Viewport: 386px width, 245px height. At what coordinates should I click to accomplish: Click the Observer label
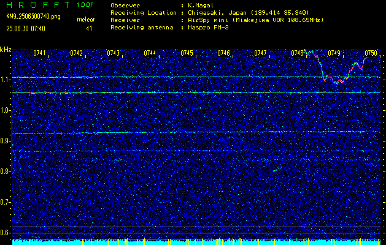tap(125, 6)
